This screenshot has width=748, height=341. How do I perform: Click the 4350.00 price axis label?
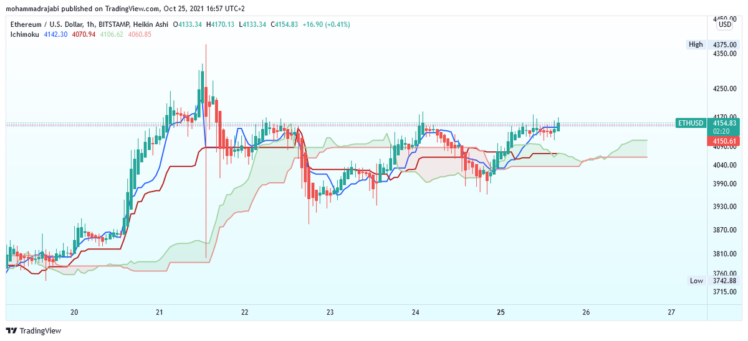(726, 54)
